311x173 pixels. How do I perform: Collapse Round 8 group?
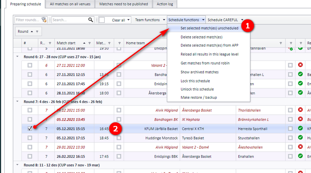point(17,165)
